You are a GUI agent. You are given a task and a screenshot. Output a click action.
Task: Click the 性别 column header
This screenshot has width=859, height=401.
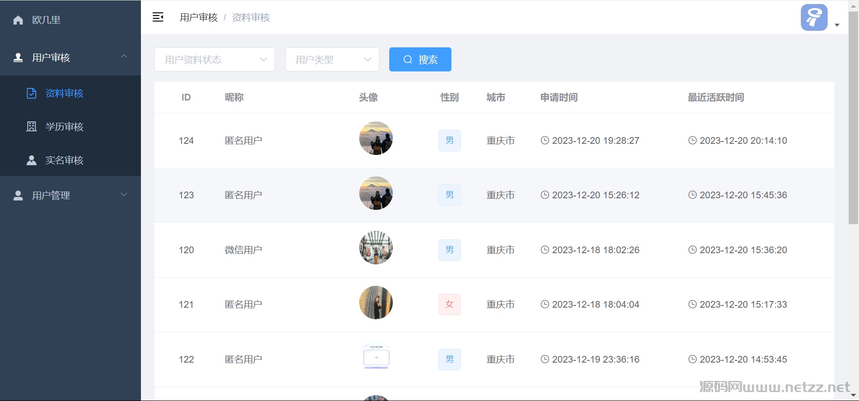pos(450,97)
